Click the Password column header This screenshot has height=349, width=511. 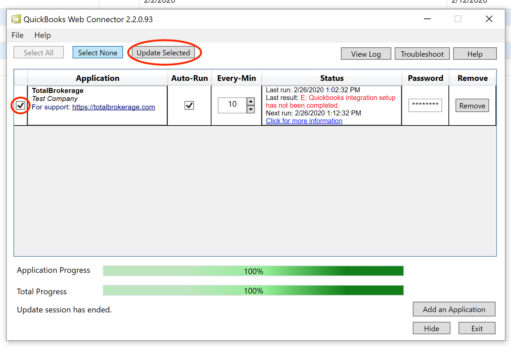point(426,78)
